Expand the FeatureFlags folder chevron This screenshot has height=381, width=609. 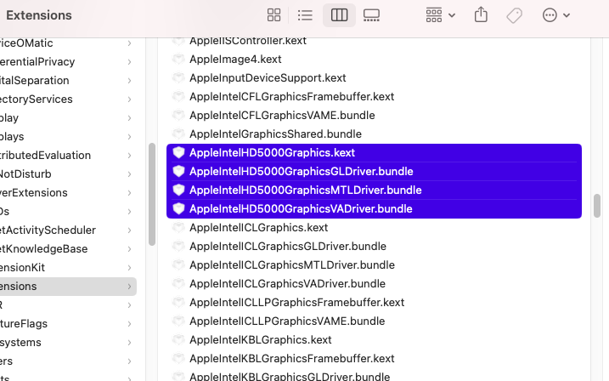click(x=129, y=324)
